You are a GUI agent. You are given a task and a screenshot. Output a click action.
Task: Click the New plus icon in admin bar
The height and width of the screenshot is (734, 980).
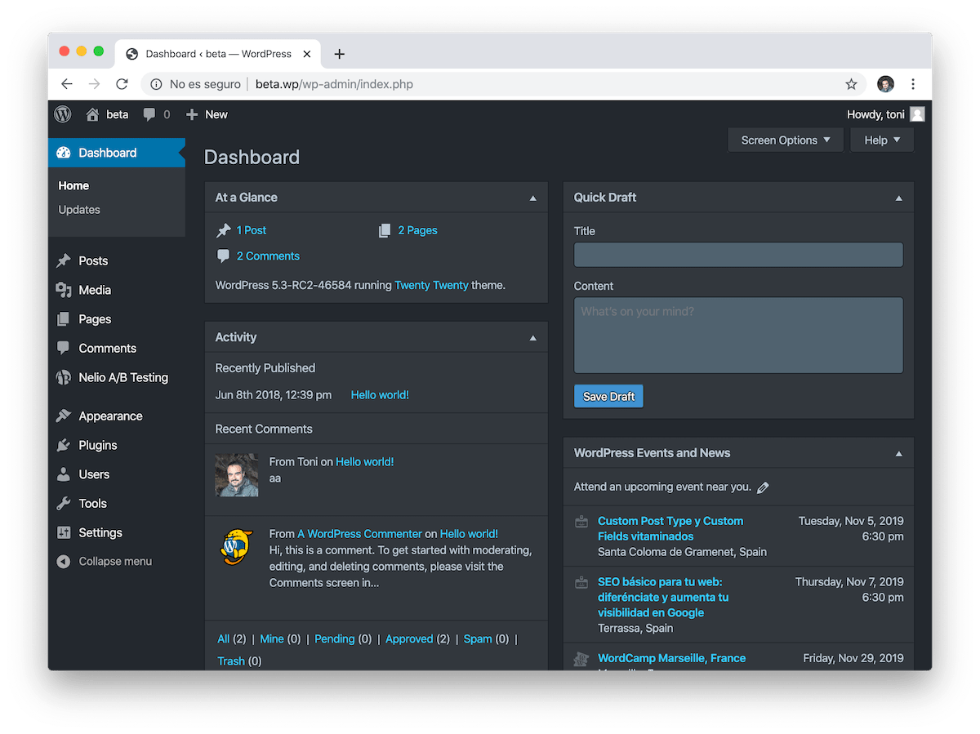[192, 114]
